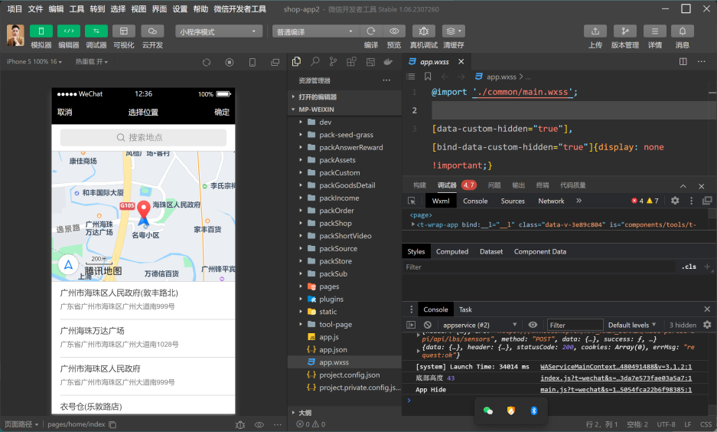The width and height of the screenshot is (717, 432).
Task: Open the explorer files icon
Action: click(296, 61)
